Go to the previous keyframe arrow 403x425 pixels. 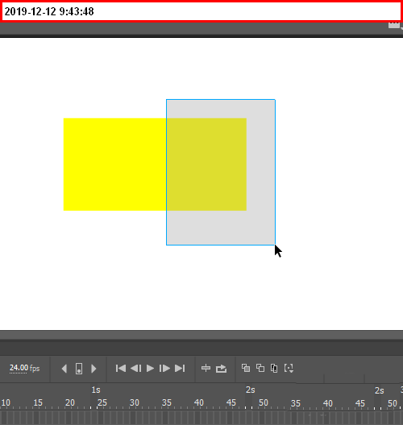tap(64, 369)
